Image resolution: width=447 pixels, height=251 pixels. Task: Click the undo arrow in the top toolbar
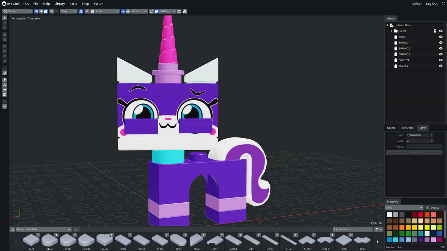(52, 11)
